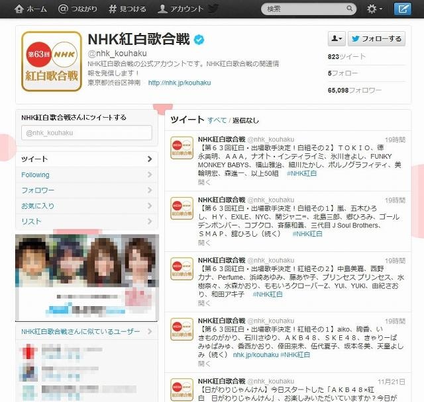The image size is (424, 402).
Task: Click the # icon beside 見つける
Action: pyautogui.click(x=112, y=9)
